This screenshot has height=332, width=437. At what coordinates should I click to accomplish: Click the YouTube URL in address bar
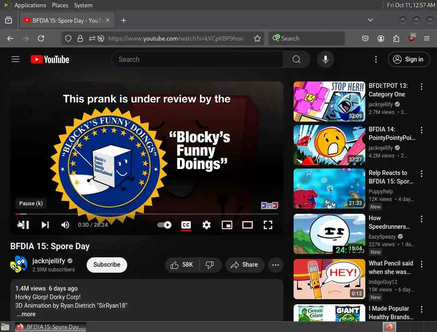[175, 38]
